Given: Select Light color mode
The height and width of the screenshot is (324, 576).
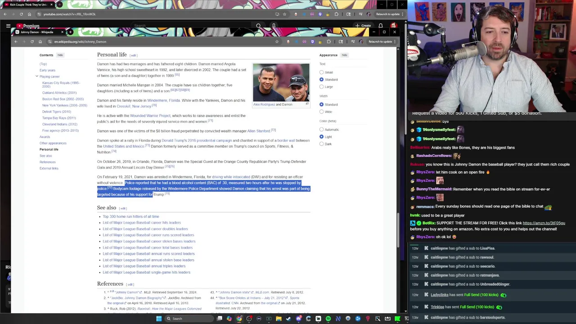Looking at the screenshot, I should pyautogui.click(x=321, y=137).
